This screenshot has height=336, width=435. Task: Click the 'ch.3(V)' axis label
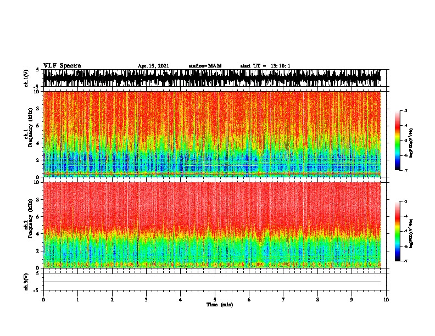26,282
